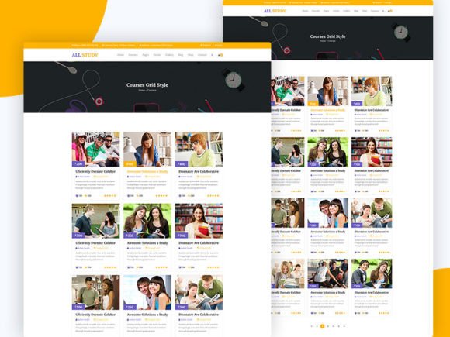Click the address text in front page top bar

tap(157, 45)
